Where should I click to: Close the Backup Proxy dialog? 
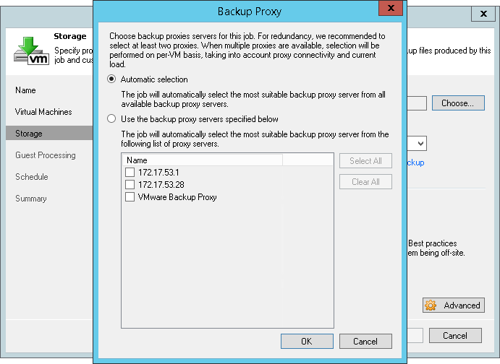[391, 11]
